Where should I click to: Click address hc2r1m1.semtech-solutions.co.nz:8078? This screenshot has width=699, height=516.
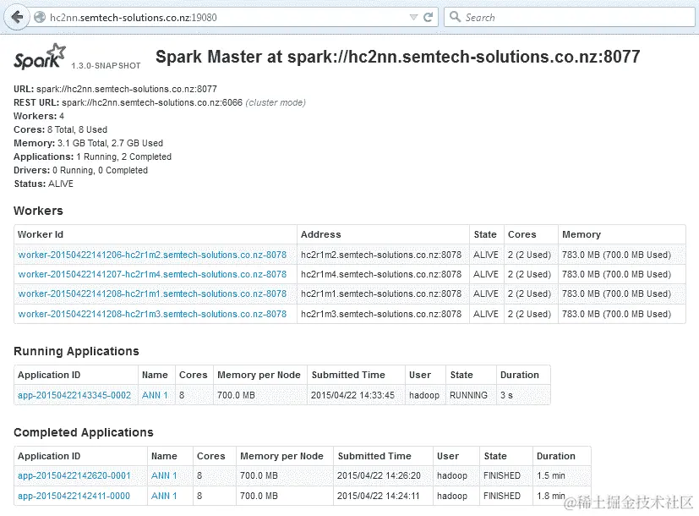[381, 294]
